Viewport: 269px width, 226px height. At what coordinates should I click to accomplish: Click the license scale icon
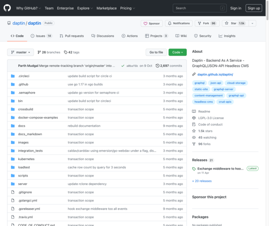(194, 118)
